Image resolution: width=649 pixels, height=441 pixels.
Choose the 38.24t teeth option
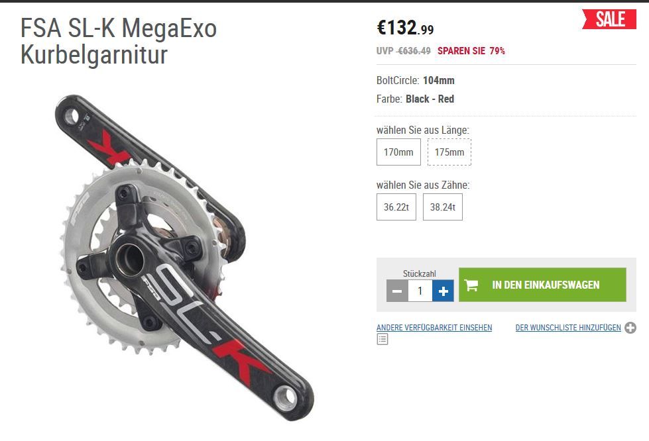pos(442,207)
